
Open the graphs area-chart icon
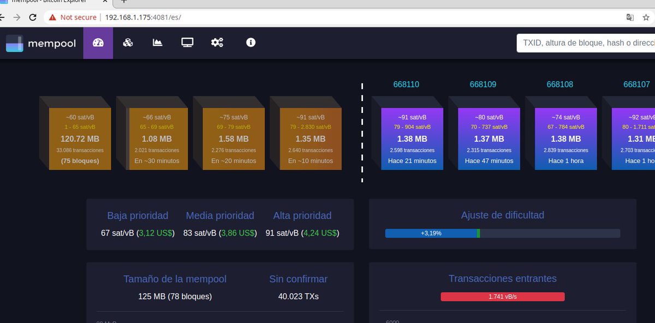click(x=158, y=43)
